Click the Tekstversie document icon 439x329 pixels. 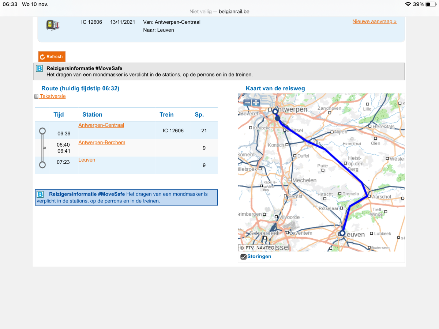point(36,97)
